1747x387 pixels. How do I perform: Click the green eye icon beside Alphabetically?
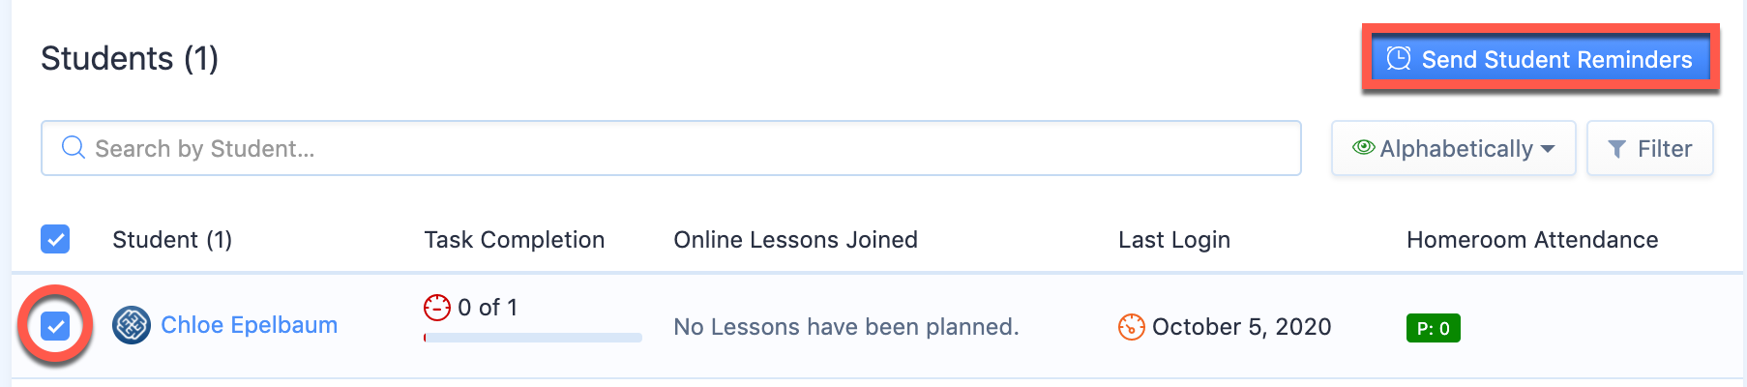pyautogui.click(x=1364, y=147)
